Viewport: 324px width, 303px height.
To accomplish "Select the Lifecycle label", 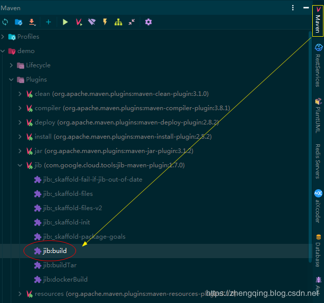I will pos(38,65).
